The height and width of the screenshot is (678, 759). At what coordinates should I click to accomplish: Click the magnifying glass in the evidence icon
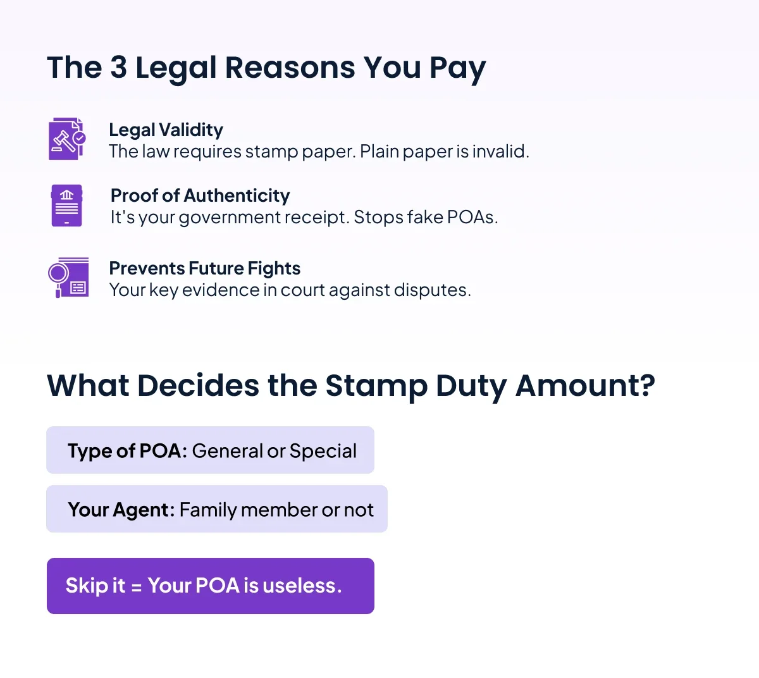point(58,274)
